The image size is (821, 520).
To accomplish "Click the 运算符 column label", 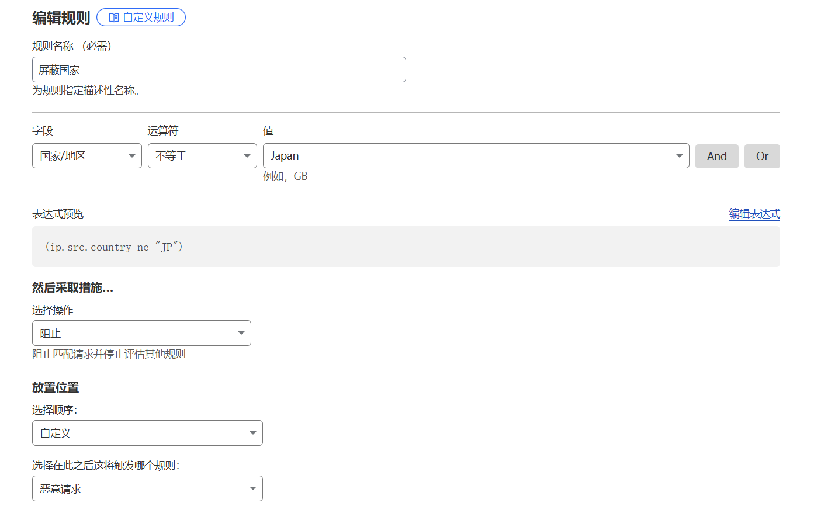I will pos(163,131).
